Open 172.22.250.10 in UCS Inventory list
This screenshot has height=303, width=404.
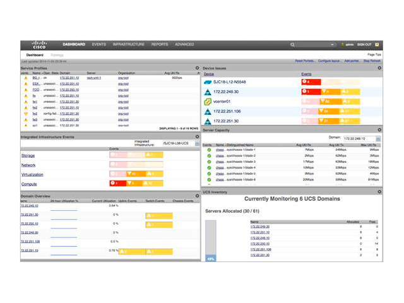coord(260,244)
